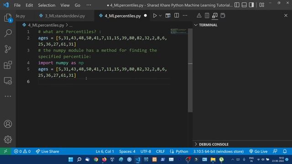Open the Manage gear menu
The image size is (292, 164).
(8, 139)
